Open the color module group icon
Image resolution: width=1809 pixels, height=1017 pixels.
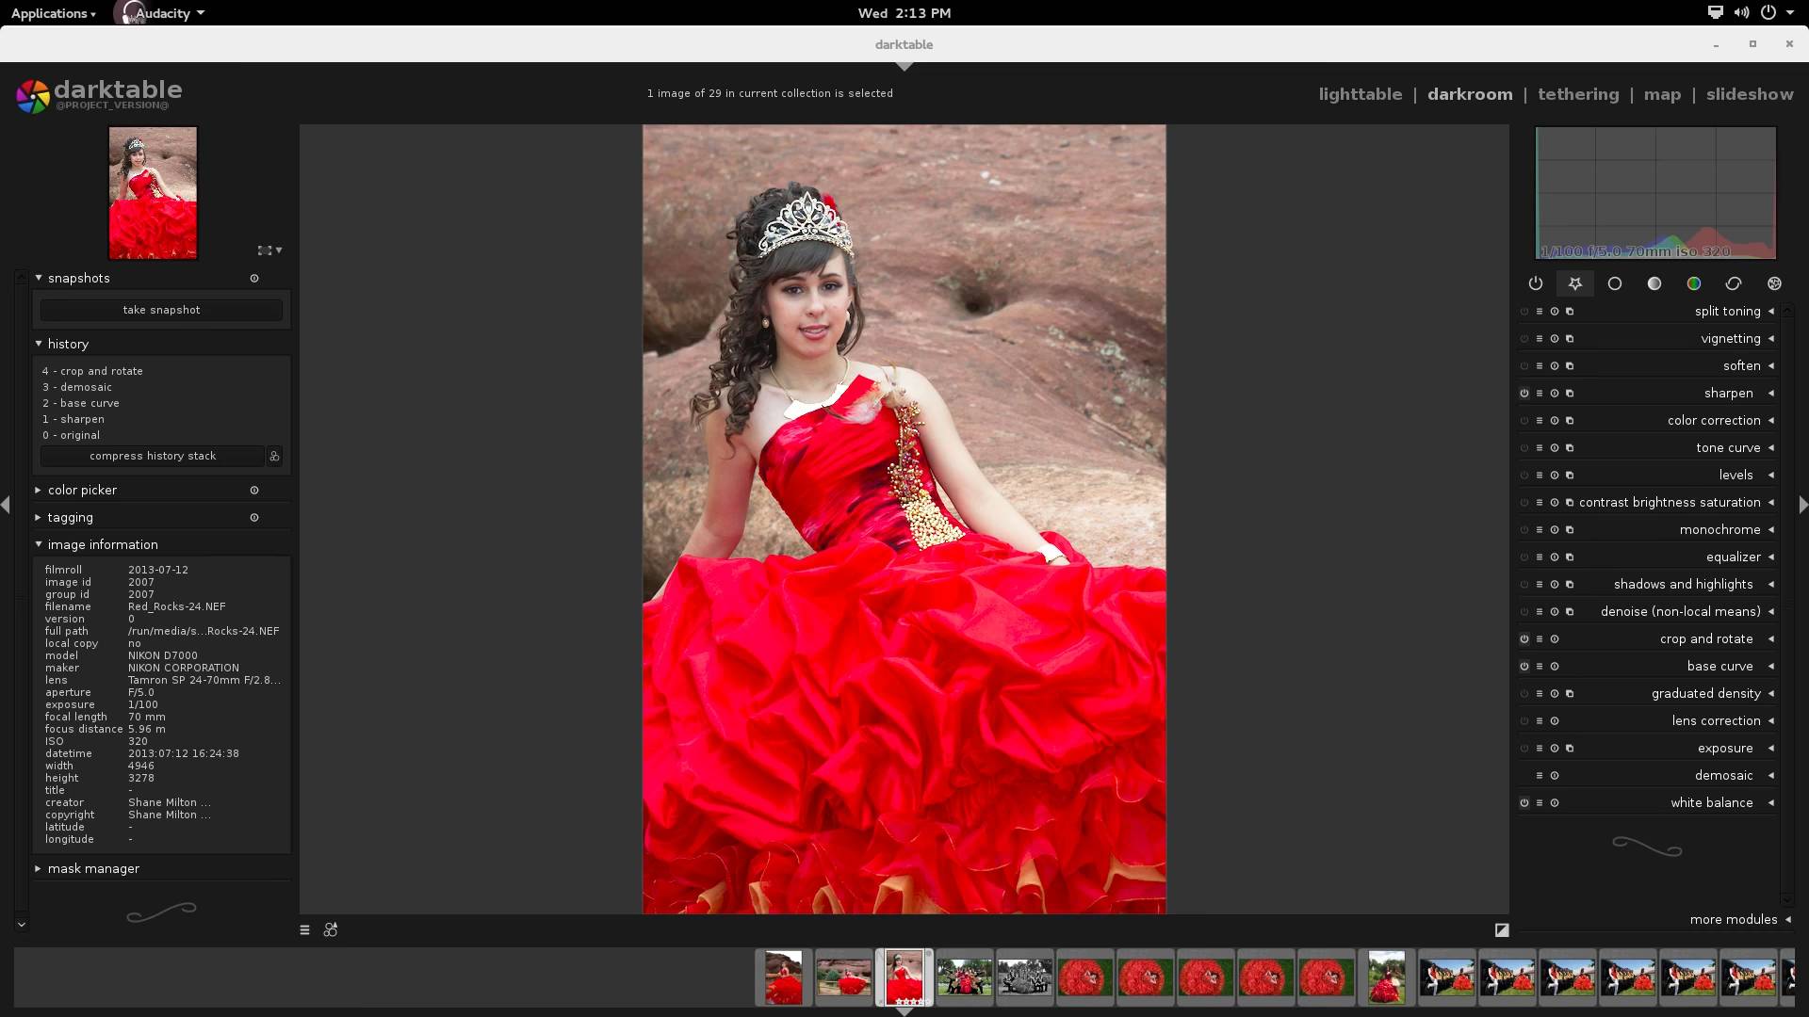[1694, 283]
